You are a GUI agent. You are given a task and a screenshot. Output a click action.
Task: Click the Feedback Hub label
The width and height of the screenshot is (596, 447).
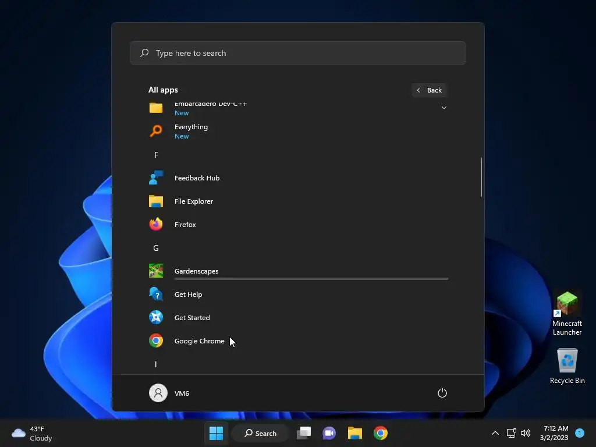tap(197, 178)
